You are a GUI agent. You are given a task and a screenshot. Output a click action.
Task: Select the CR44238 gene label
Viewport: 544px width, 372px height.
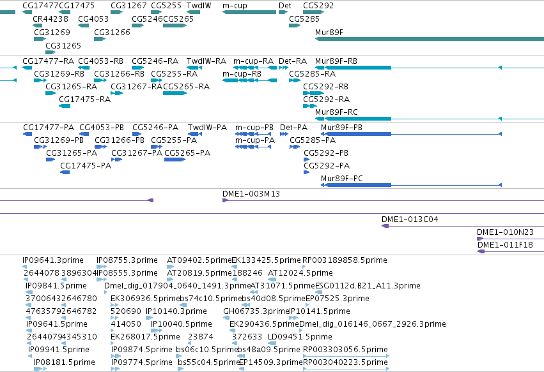click(51, 19)
